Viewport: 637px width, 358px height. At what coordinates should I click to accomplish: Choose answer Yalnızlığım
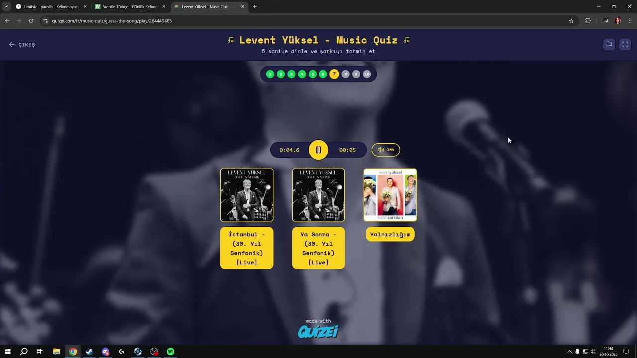[x=390, y=234]
